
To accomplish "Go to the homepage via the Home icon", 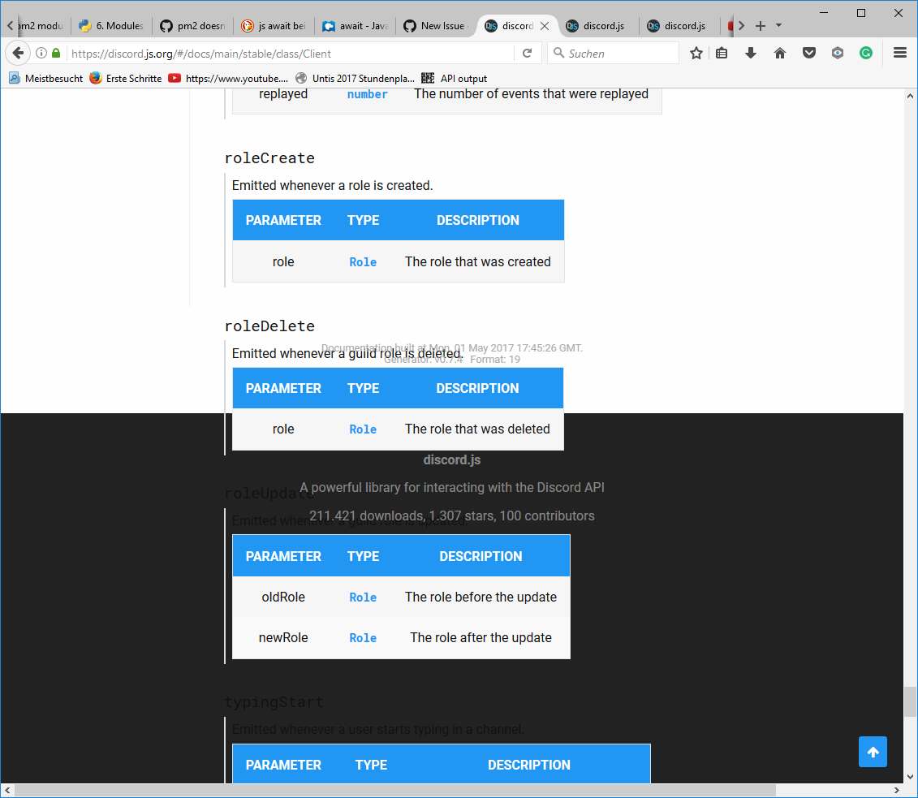I will point(779,53).
